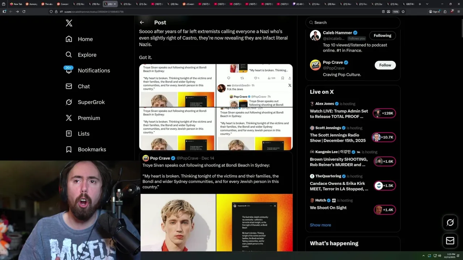463x260 pixels.
Task: Open Lists from the sidebar
Action: click(77, 134)
